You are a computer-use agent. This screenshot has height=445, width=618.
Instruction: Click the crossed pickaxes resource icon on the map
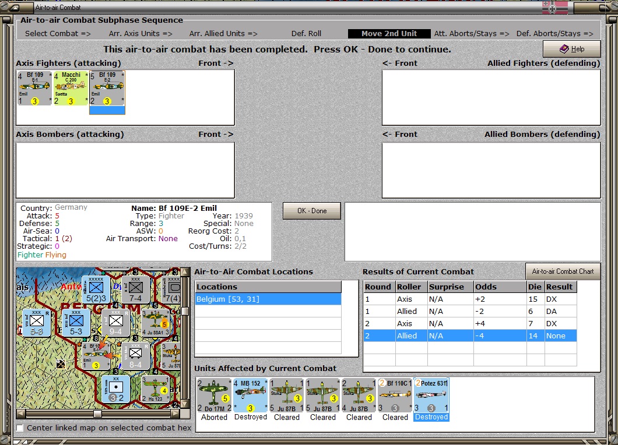click(60, 364)
